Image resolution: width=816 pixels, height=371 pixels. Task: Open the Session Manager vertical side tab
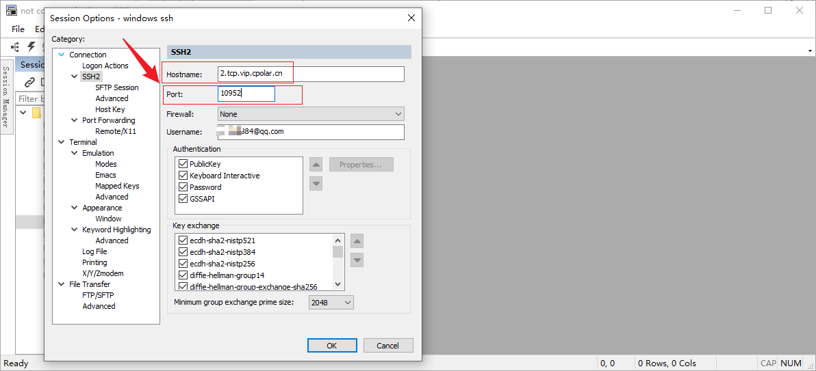(7, 96)
